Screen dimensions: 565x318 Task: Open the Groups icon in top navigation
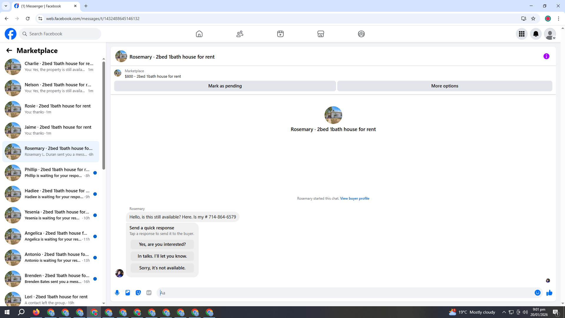[361, 34]
